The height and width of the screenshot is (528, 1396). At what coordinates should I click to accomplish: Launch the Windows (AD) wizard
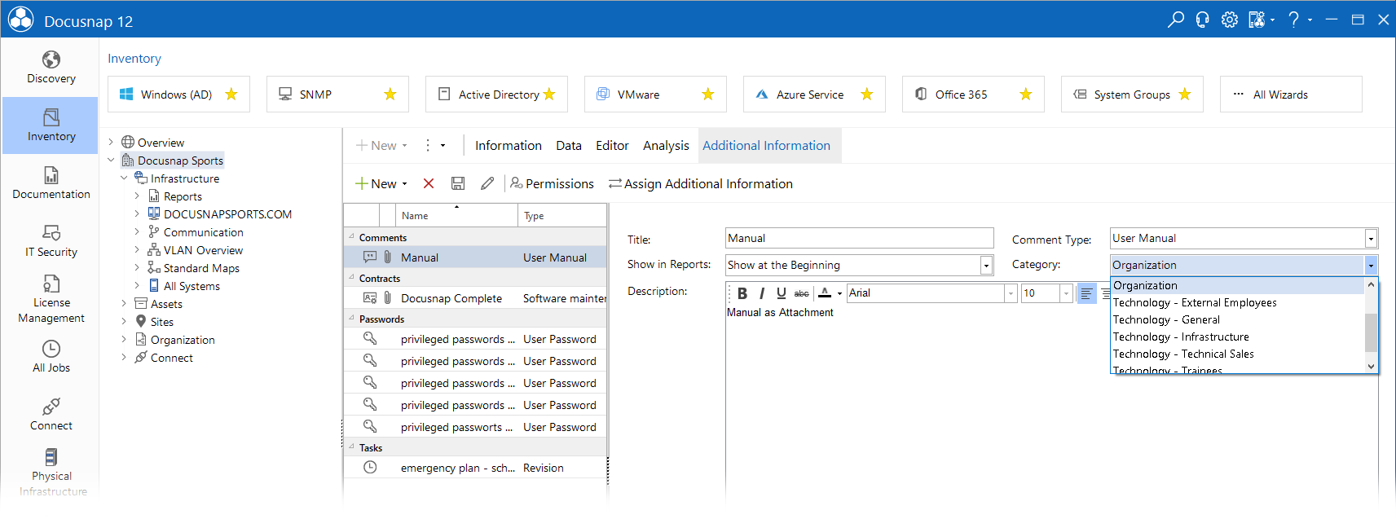coord(178,95)
